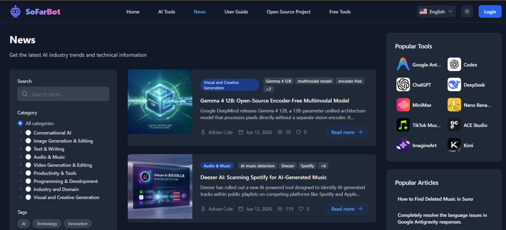
Task: Click the Login button
Action: 490,11
